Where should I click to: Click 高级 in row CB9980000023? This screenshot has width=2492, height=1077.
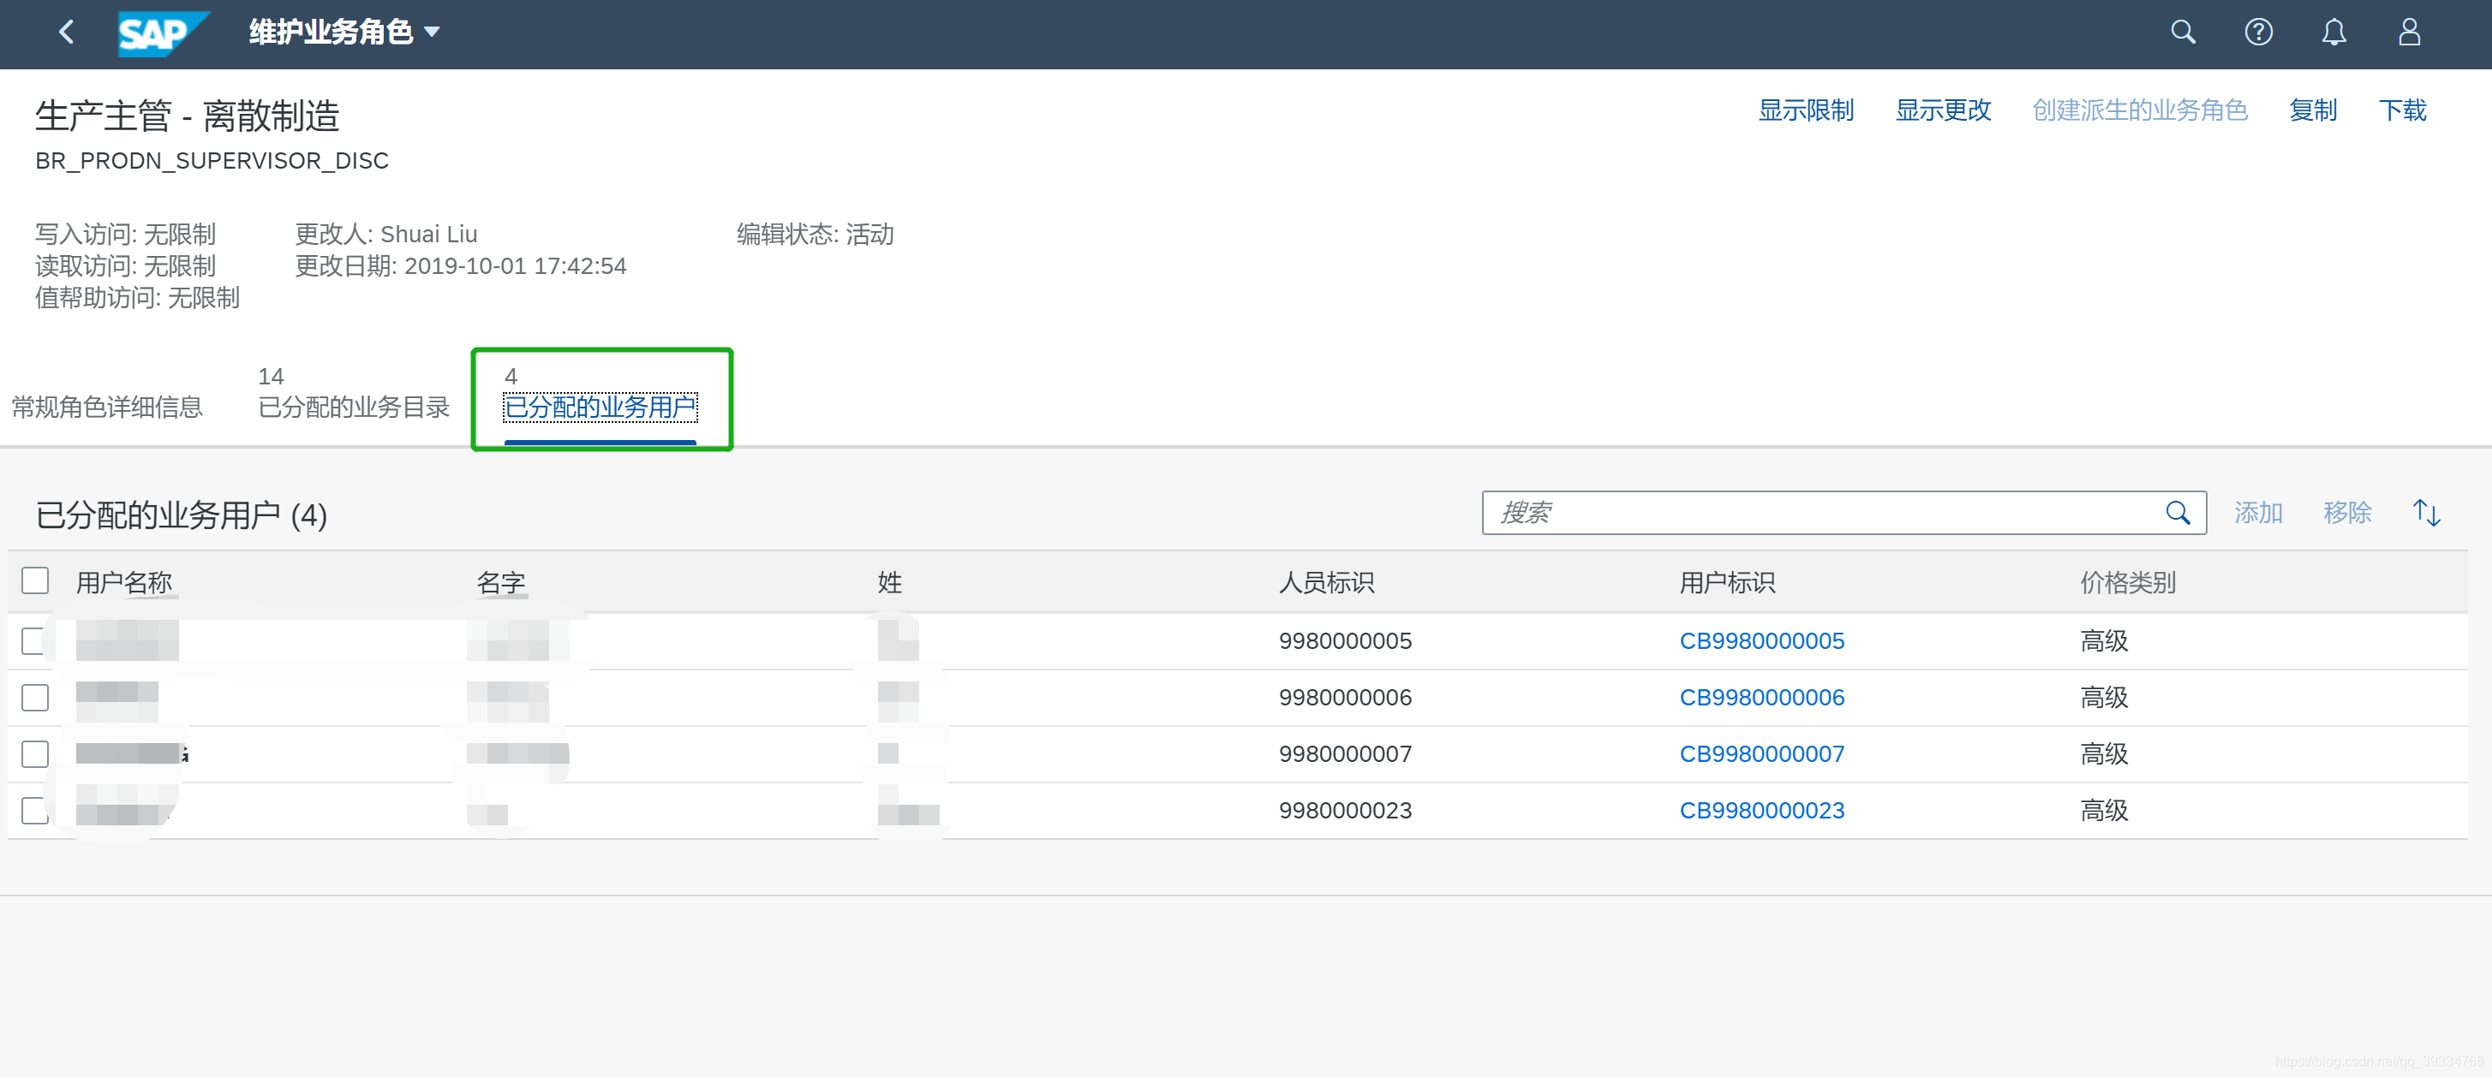(2104, 810)
